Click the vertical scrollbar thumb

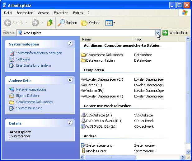(188, 92)
